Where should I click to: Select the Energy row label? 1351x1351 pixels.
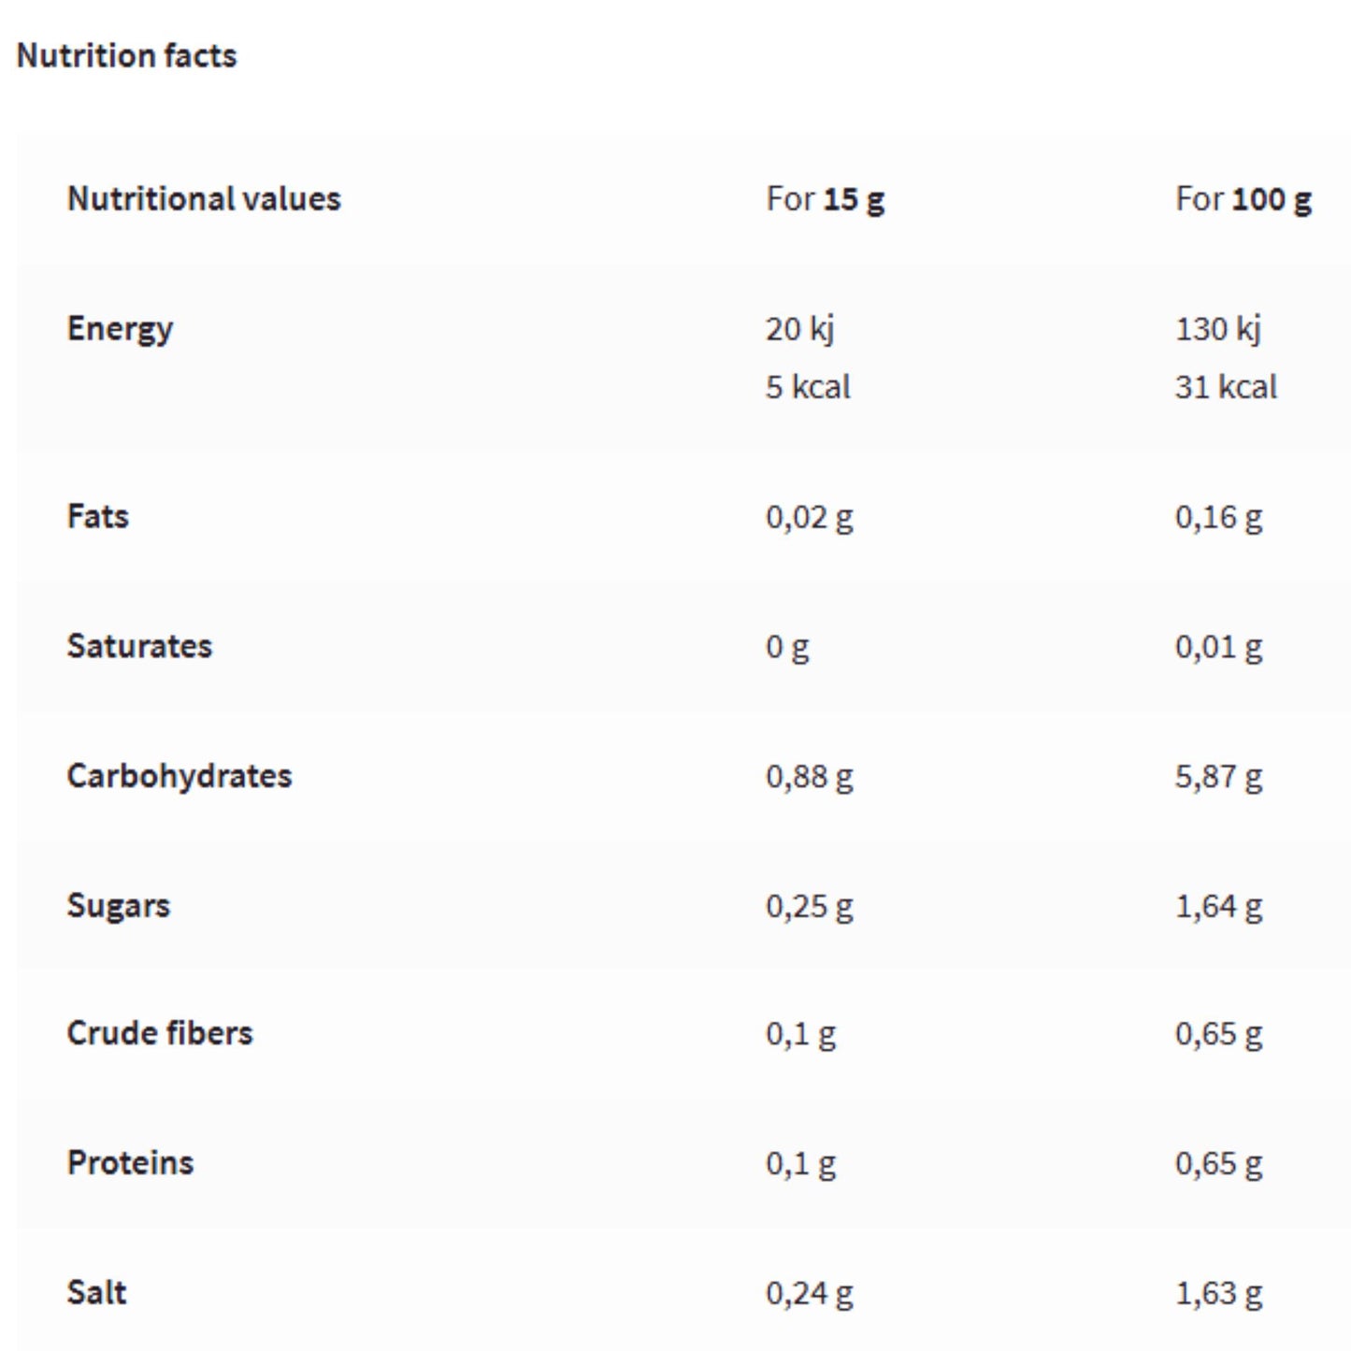(x=120, y=329)
